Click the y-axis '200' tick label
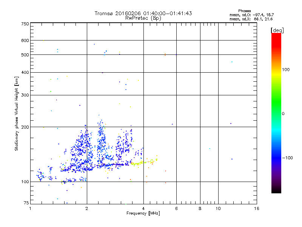302x227 pixels. tap(25, 127)
